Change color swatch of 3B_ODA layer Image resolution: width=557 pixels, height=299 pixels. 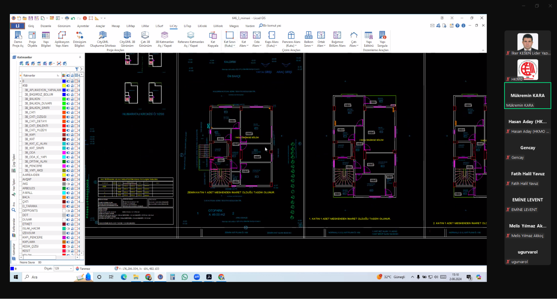tap(64, 153)
